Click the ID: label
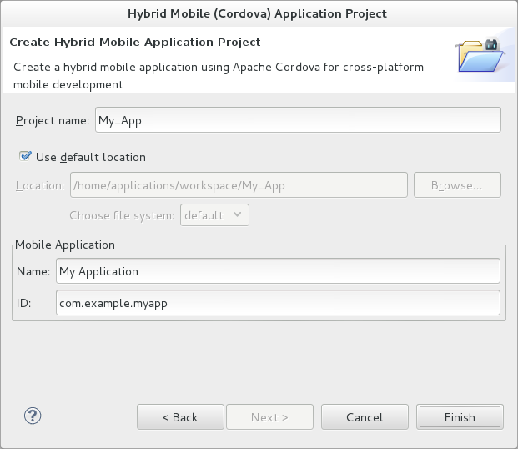The width and height of the screenshot is (518, 449). [x=24, y=303]
